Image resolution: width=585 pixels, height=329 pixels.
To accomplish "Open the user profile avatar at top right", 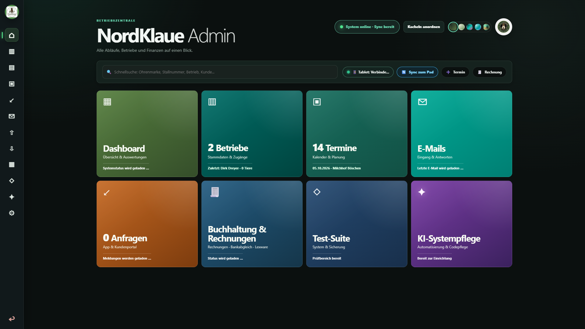I will [x=503, y=27].
